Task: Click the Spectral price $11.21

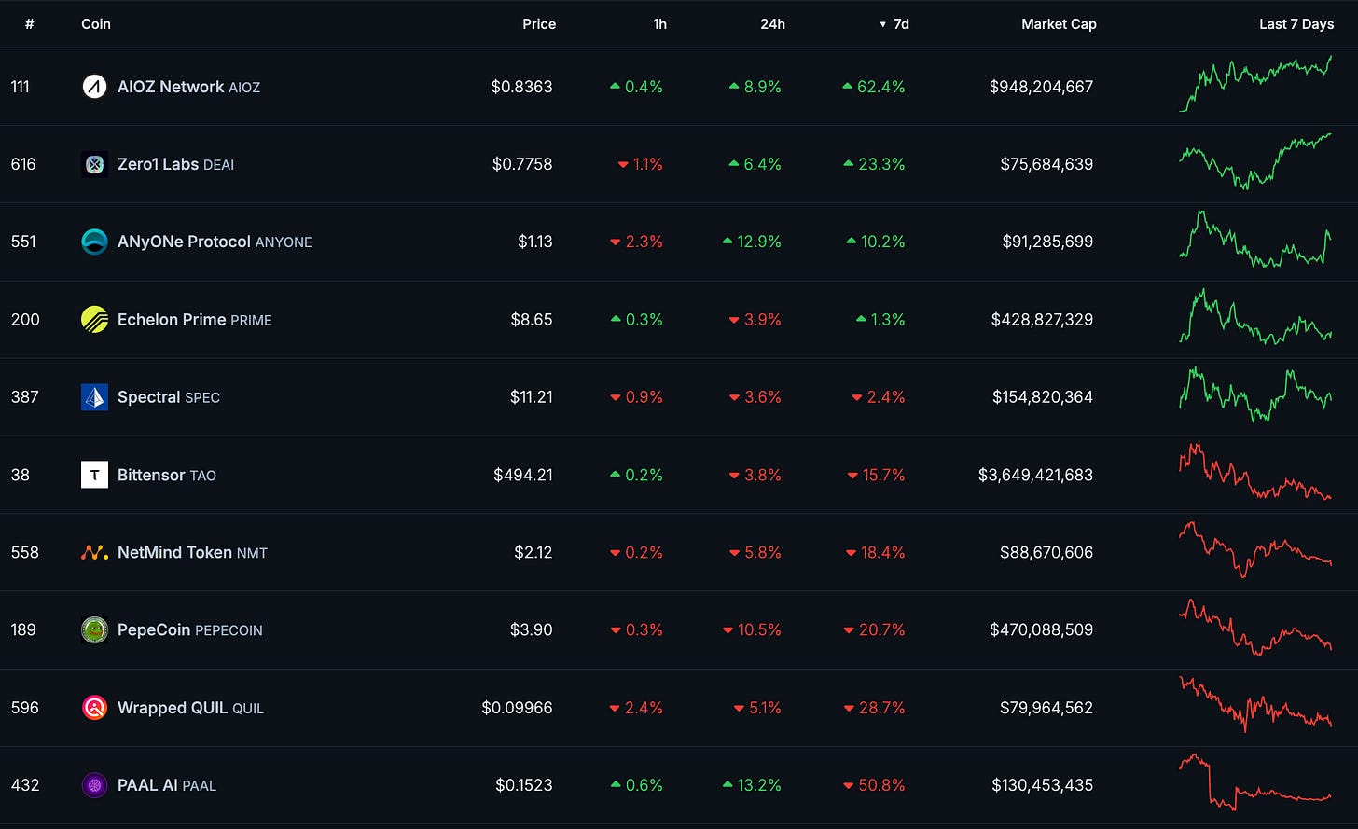Action: [x=532, y=397]
